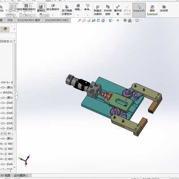Click the panel collapse handle beside the tree
Screen dimensions: 179x179
coord(17,95)
